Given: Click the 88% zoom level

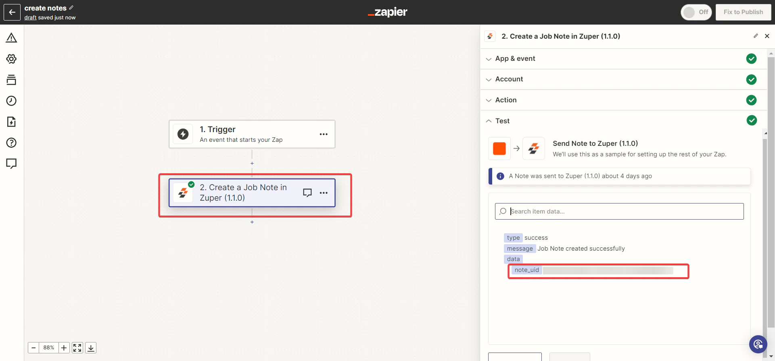Looking at the screenshot, I should click(x=49, y=348).
